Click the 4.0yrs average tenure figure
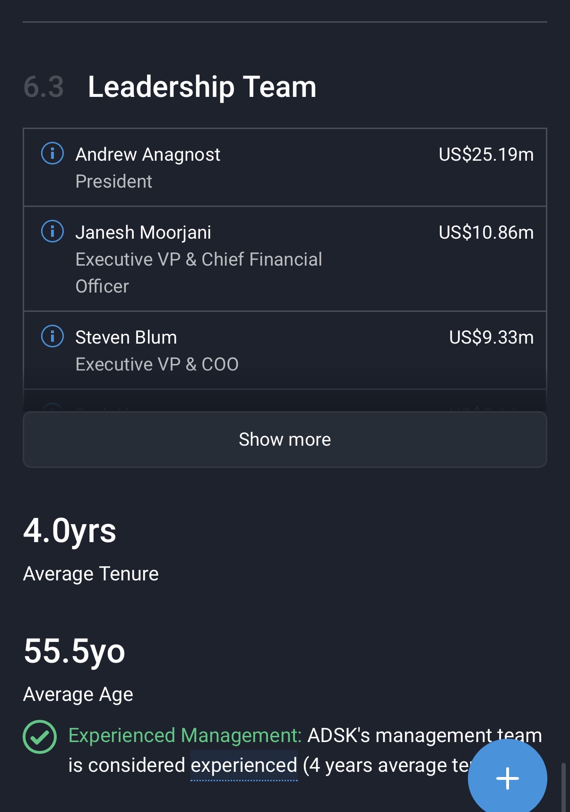 [69, 530]
